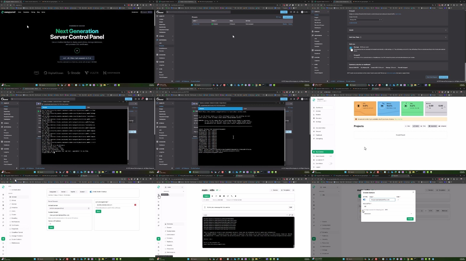Click the stop icon beside Deploy

click(212, 196)
